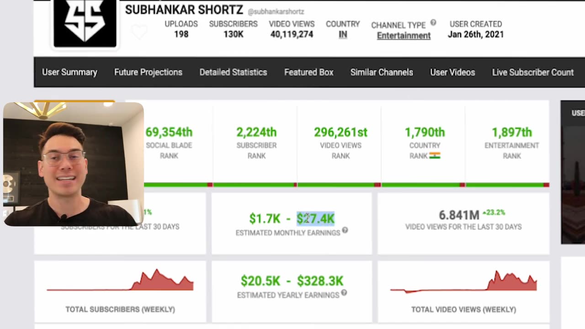The height and width of the screenshot is (329, 585).
Task: Click the Estimated Yearly Earnings label
Action: coord(288,295)
